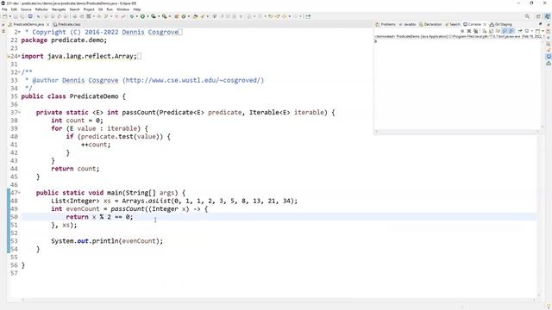Open the Problems view tab
552x310 pixels.
coord(386,25)
